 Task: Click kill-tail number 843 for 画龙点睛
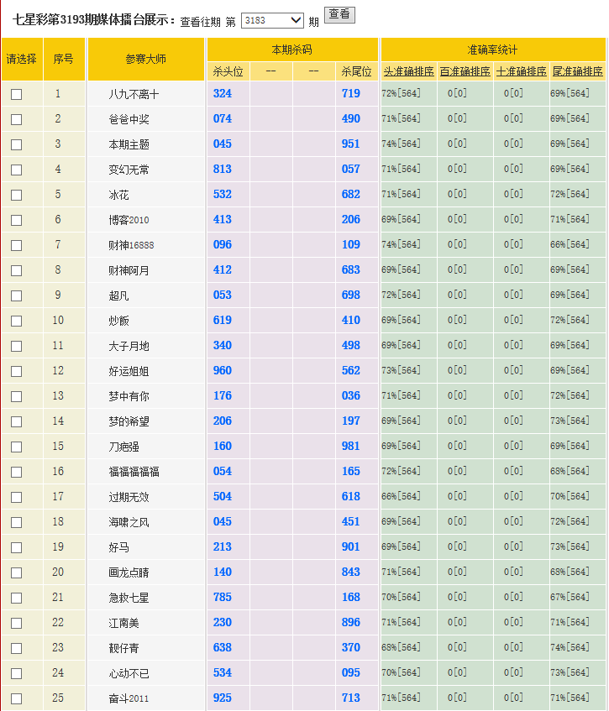coord(351,572)
